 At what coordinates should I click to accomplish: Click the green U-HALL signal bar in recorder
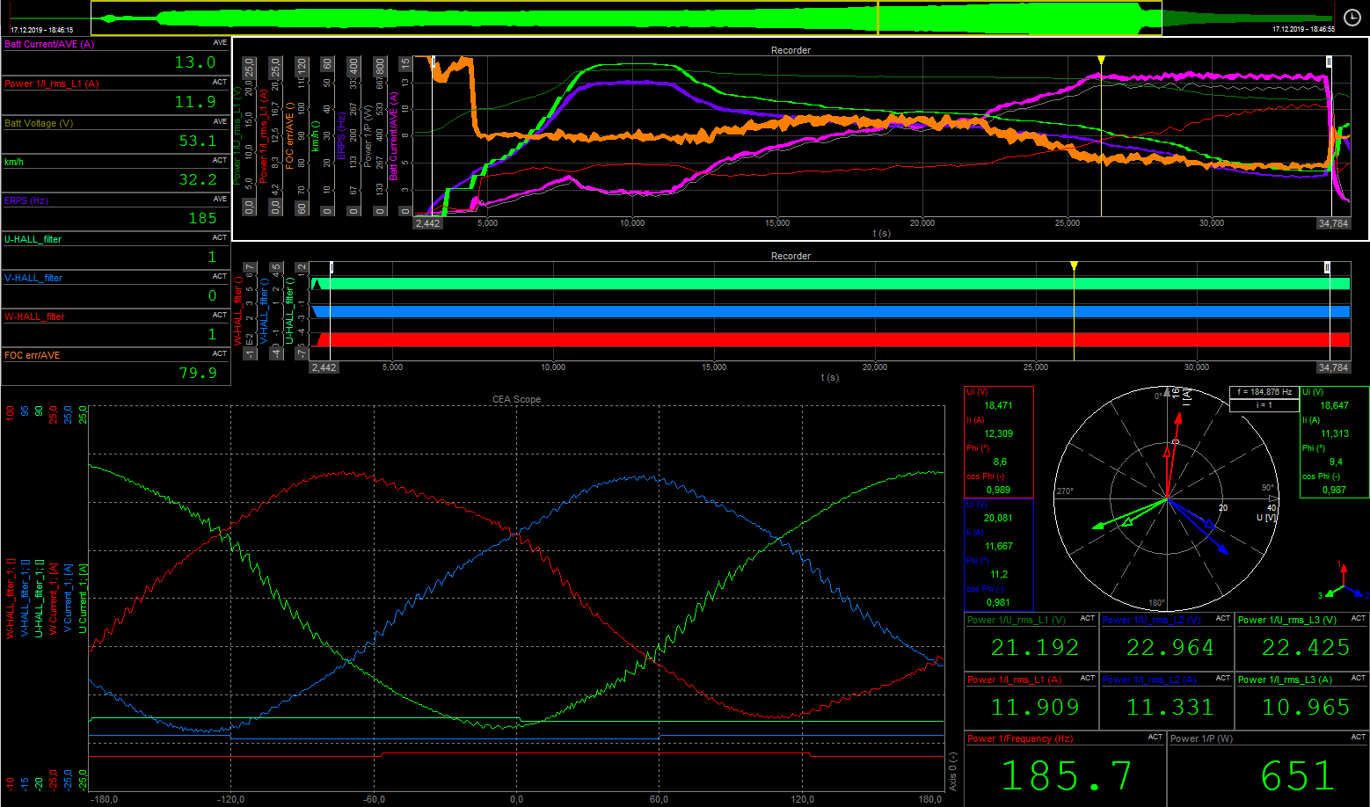[832, 284]
